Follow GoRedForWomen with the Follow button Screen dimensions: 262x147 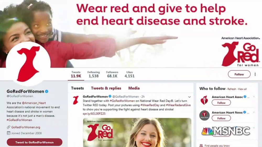239,74
